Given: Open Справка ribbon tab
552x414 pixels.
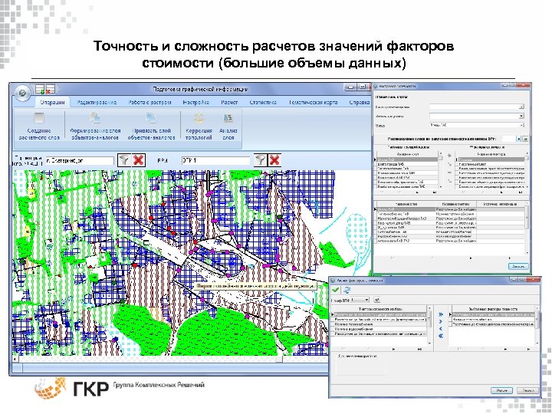Looking at the screenshot, I should pos(360,103).
